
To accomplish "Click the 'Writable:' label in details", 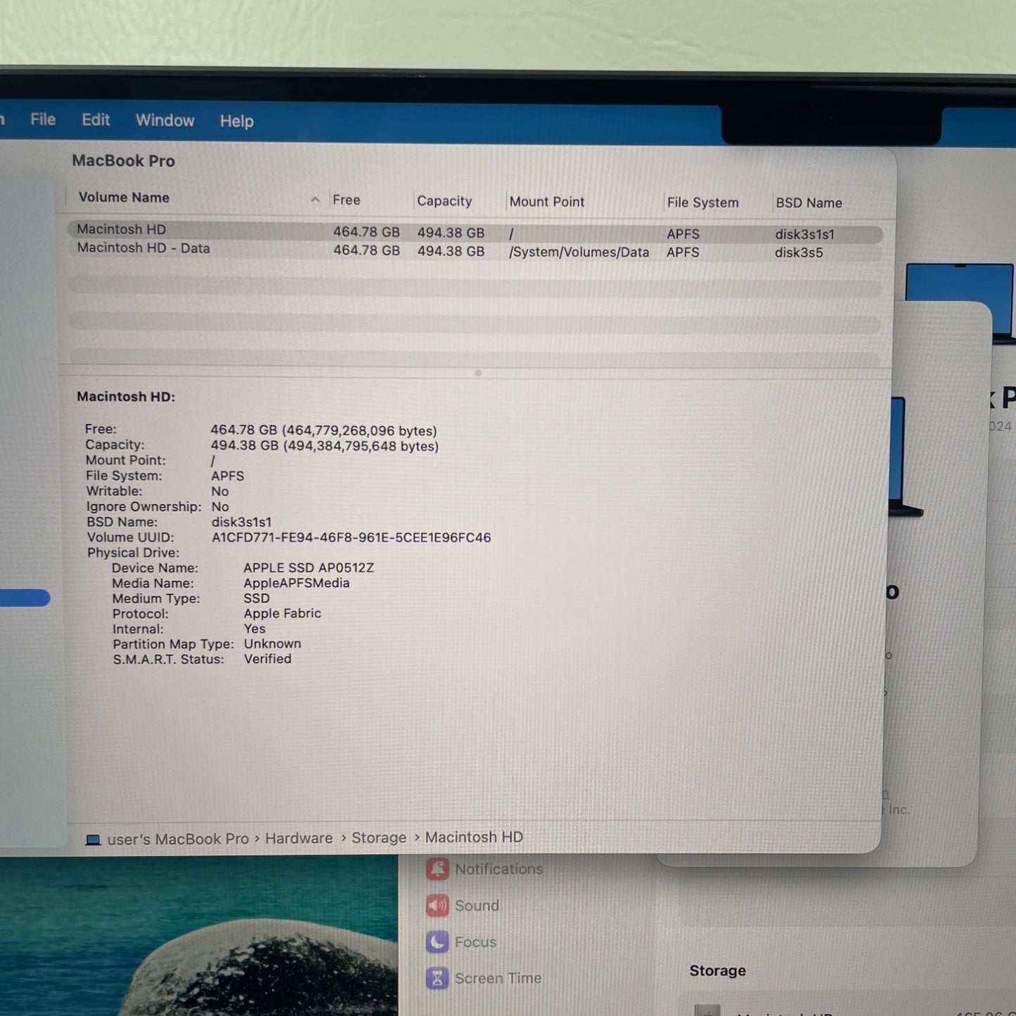I will pyautogui.click(x=114, y=491).
